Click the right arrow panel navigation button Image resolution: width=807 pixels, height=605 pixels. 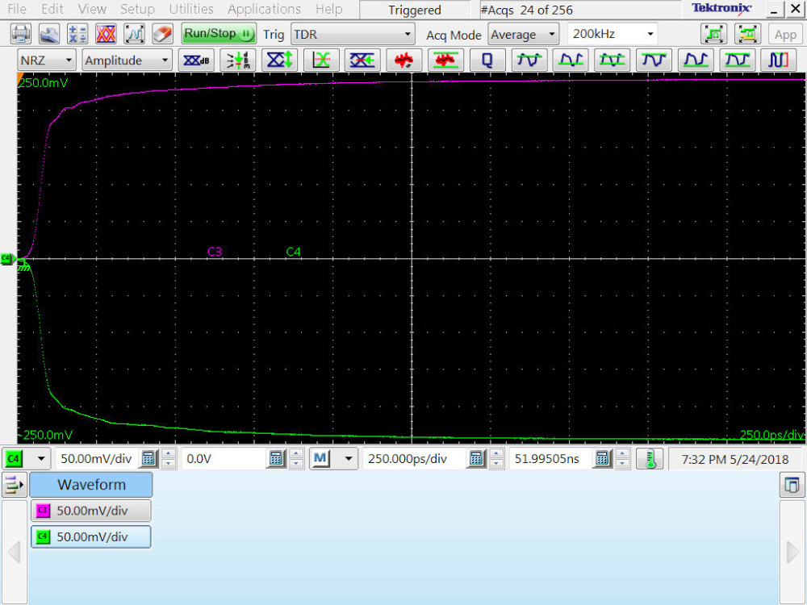(x=793, y=553)
